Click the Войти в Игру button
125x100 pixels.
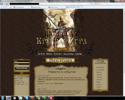22,68
